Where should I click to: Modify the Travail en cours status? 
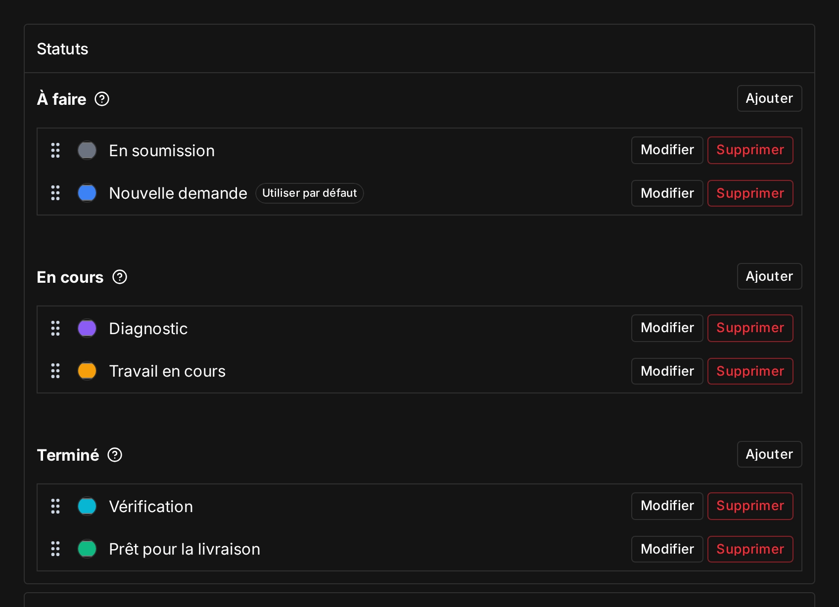point(667,371)
